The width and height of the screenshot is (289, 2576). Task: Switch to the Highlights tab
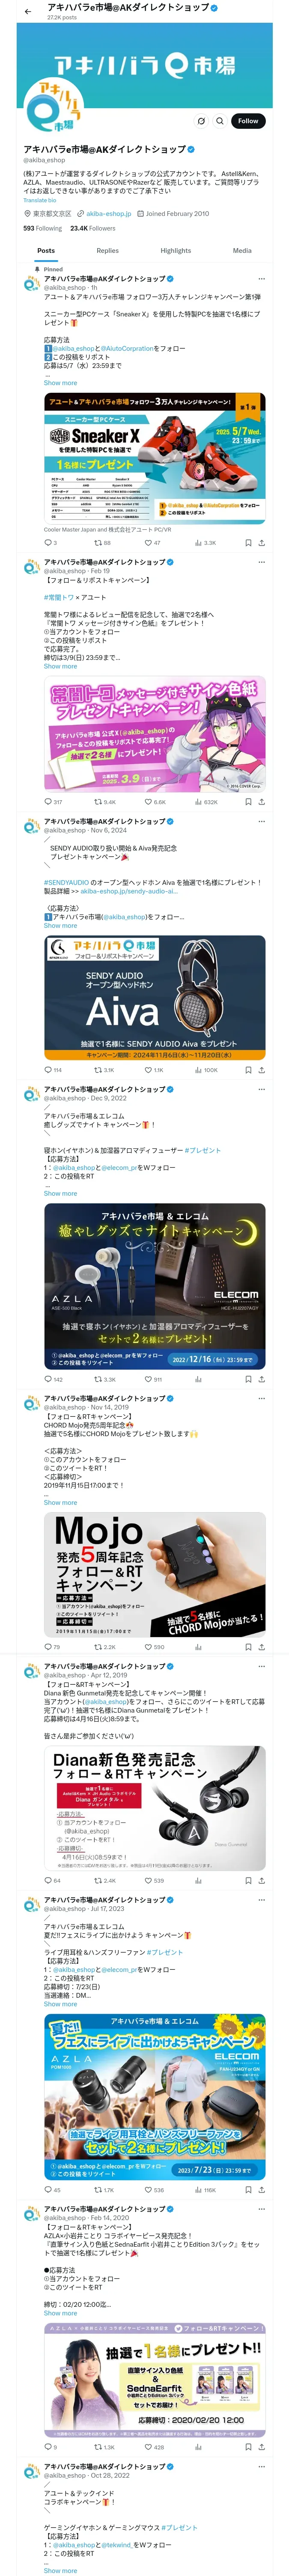pos(176,251)
